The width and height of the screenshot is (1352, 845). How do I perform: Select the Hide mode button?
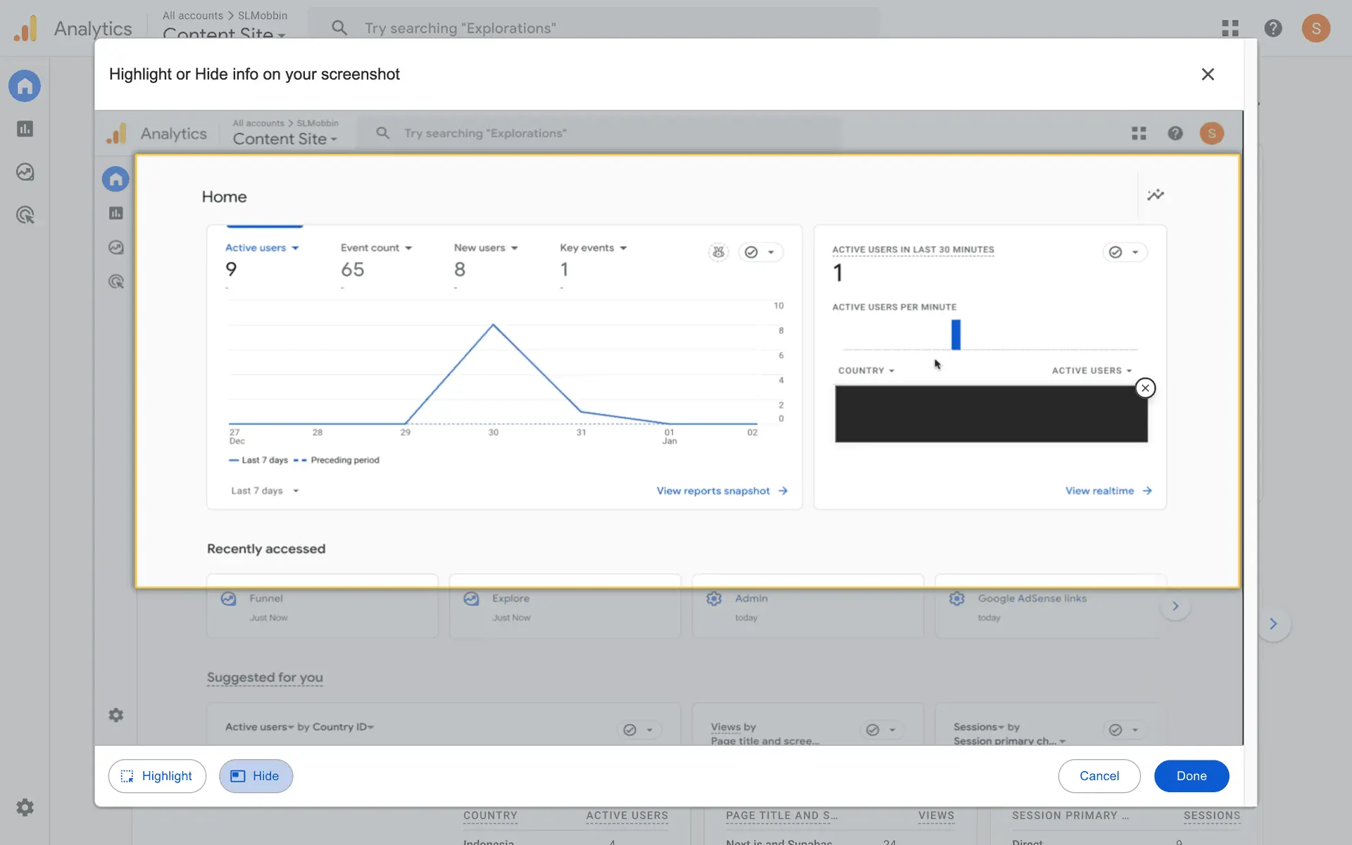[256, 775]
